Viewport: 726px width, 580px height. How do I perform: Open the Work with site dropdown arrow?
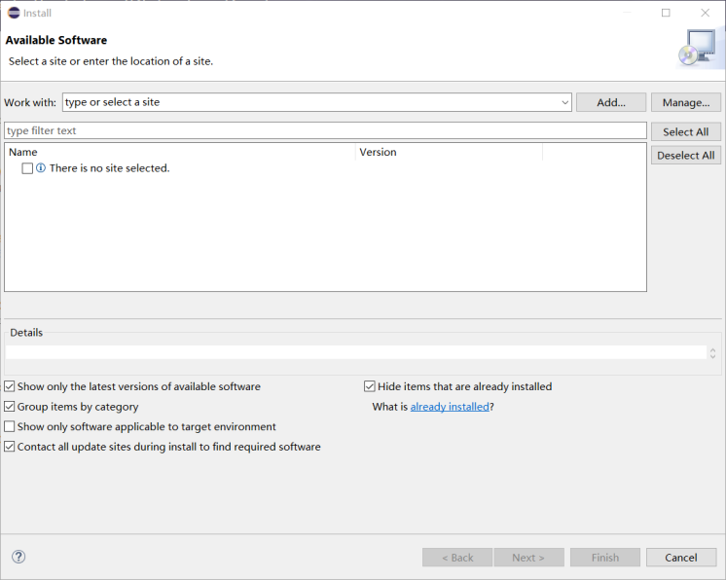pos(564,102)
